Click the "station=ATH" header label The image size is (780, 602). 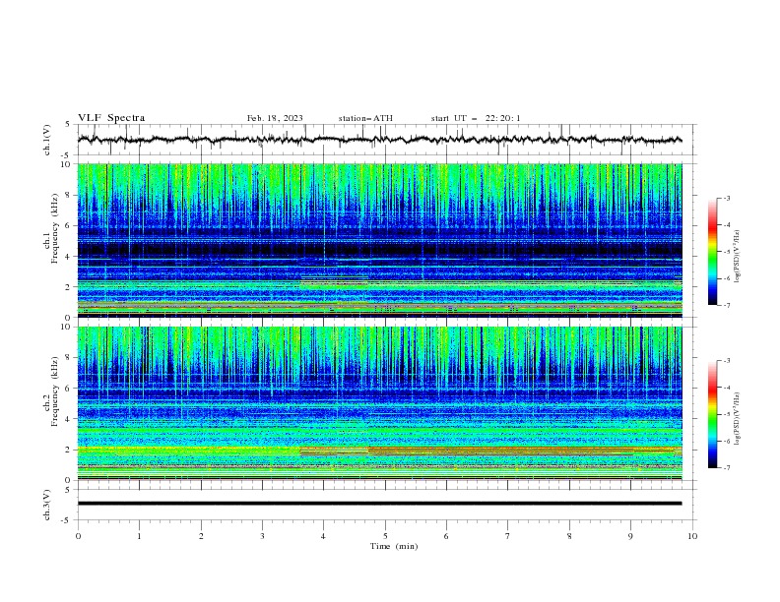click(365, 118)
